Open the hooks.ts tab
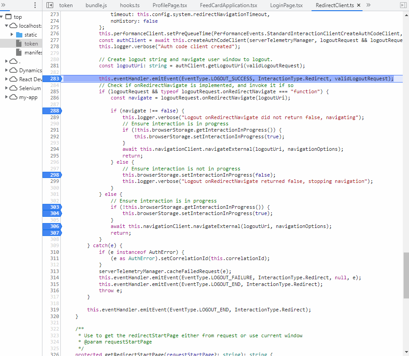This screenshot has width=409, height=356. 130,5
